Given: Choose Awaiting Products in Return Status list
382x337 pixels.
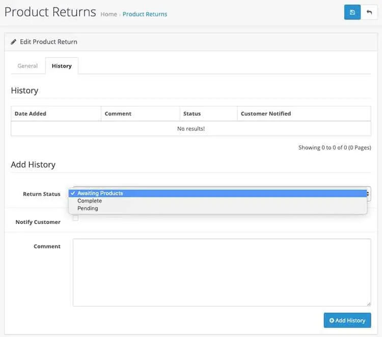Looking at the screenshot, I should click(x=217, y=193).
